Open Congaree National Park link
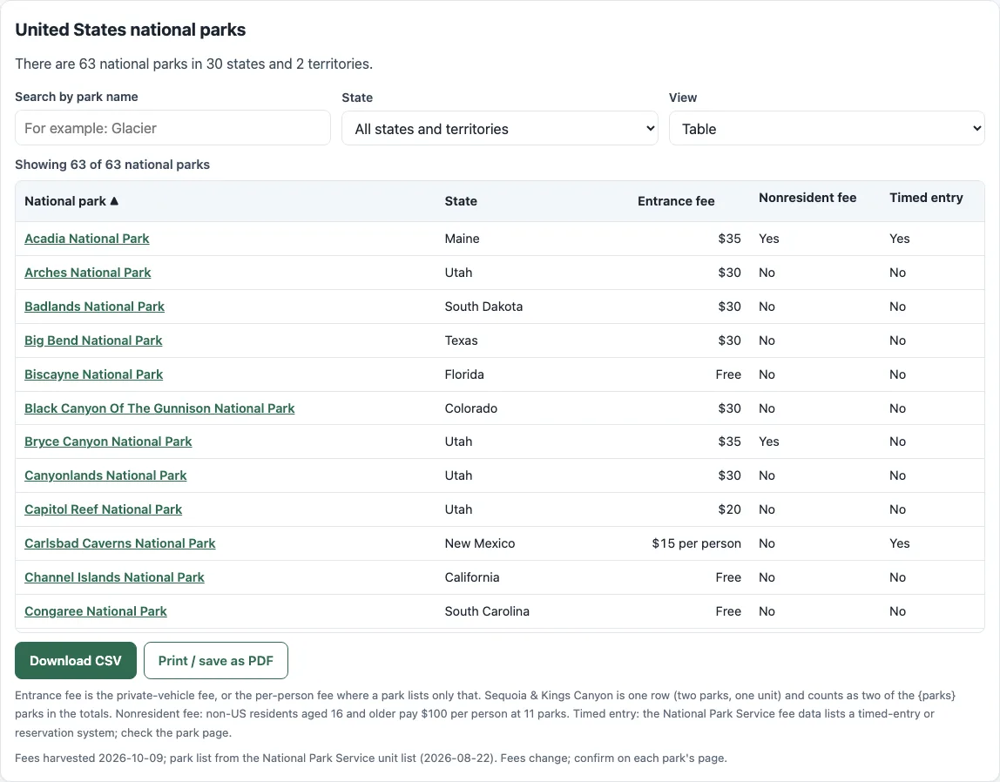The height and width of the screenshot is (782, 1000). [x=96, y=611]
